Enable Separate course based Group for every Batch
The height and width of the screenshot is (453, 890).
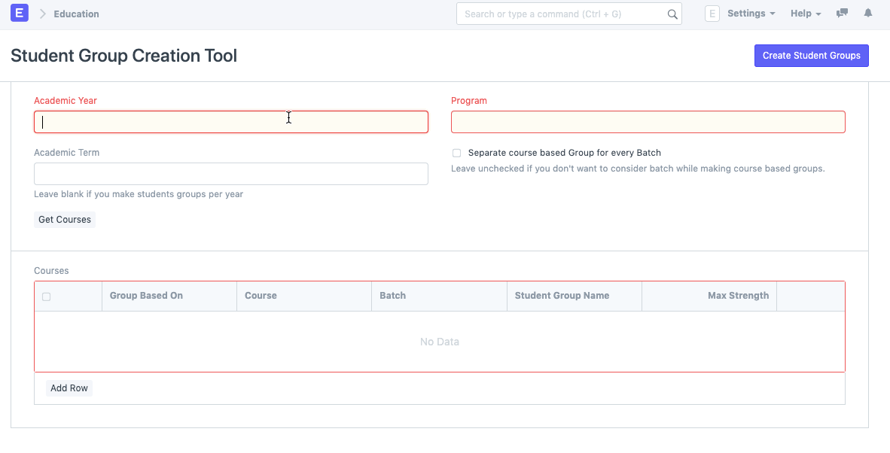point(456,153)
